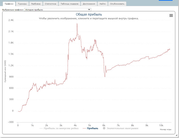The width and height of the screenshot is (179, 138).
Task: Click the -300 y-axis label
Action: click(11, 122)
